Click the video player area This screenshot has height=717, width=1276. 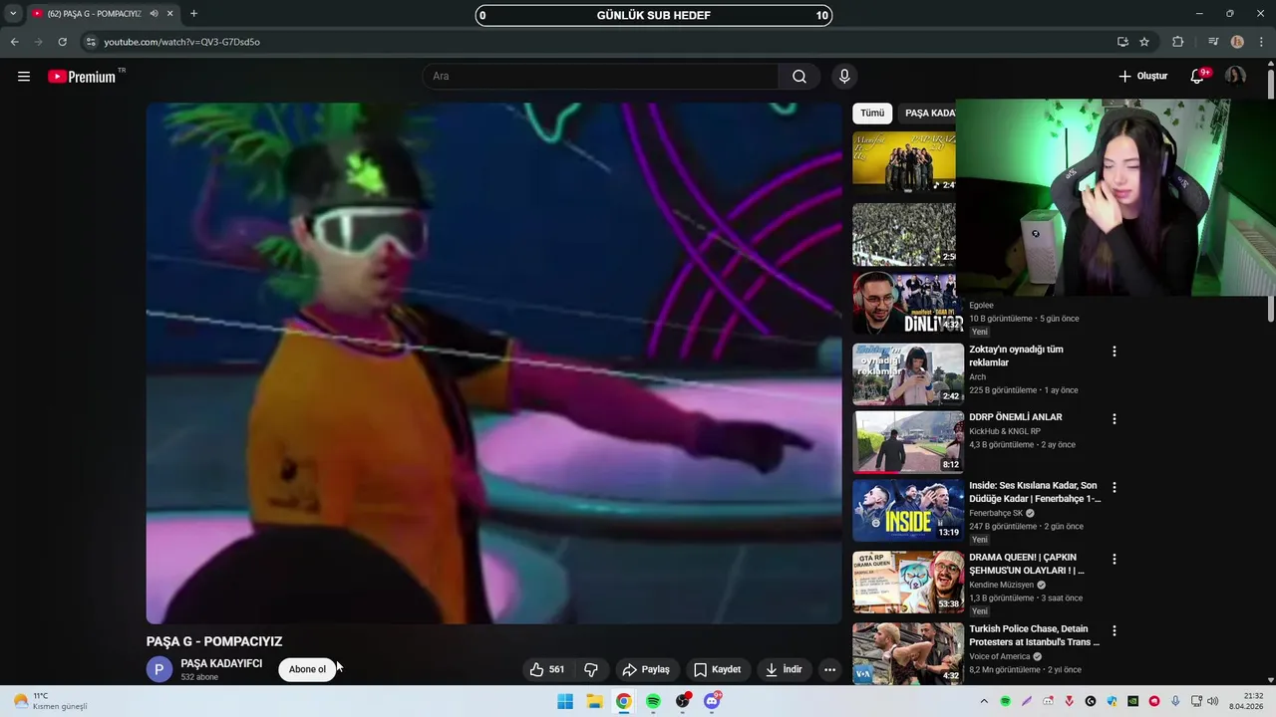coord(494,363)
